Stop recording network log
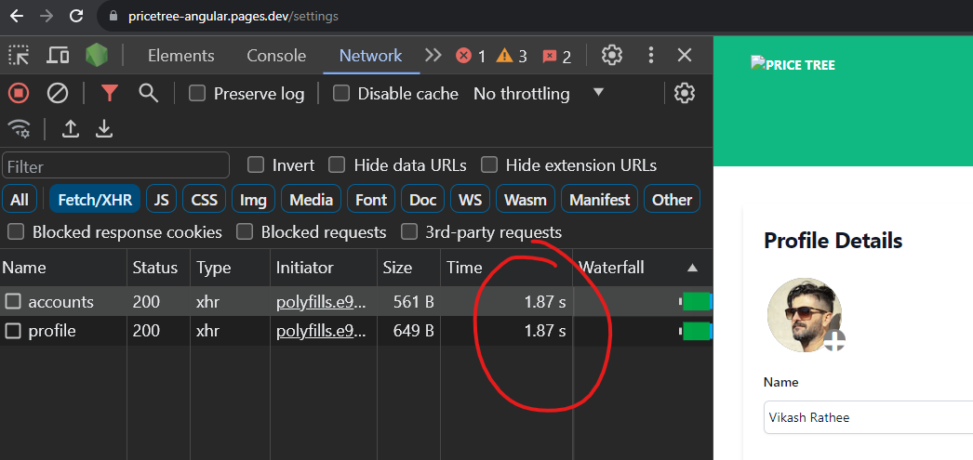The height and width of the screenshot is (460, 973). point(19,94)
